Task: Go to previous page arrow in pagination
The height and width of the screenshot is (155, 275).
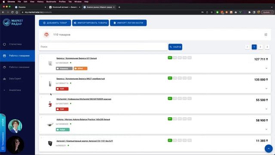Action: 247,47
